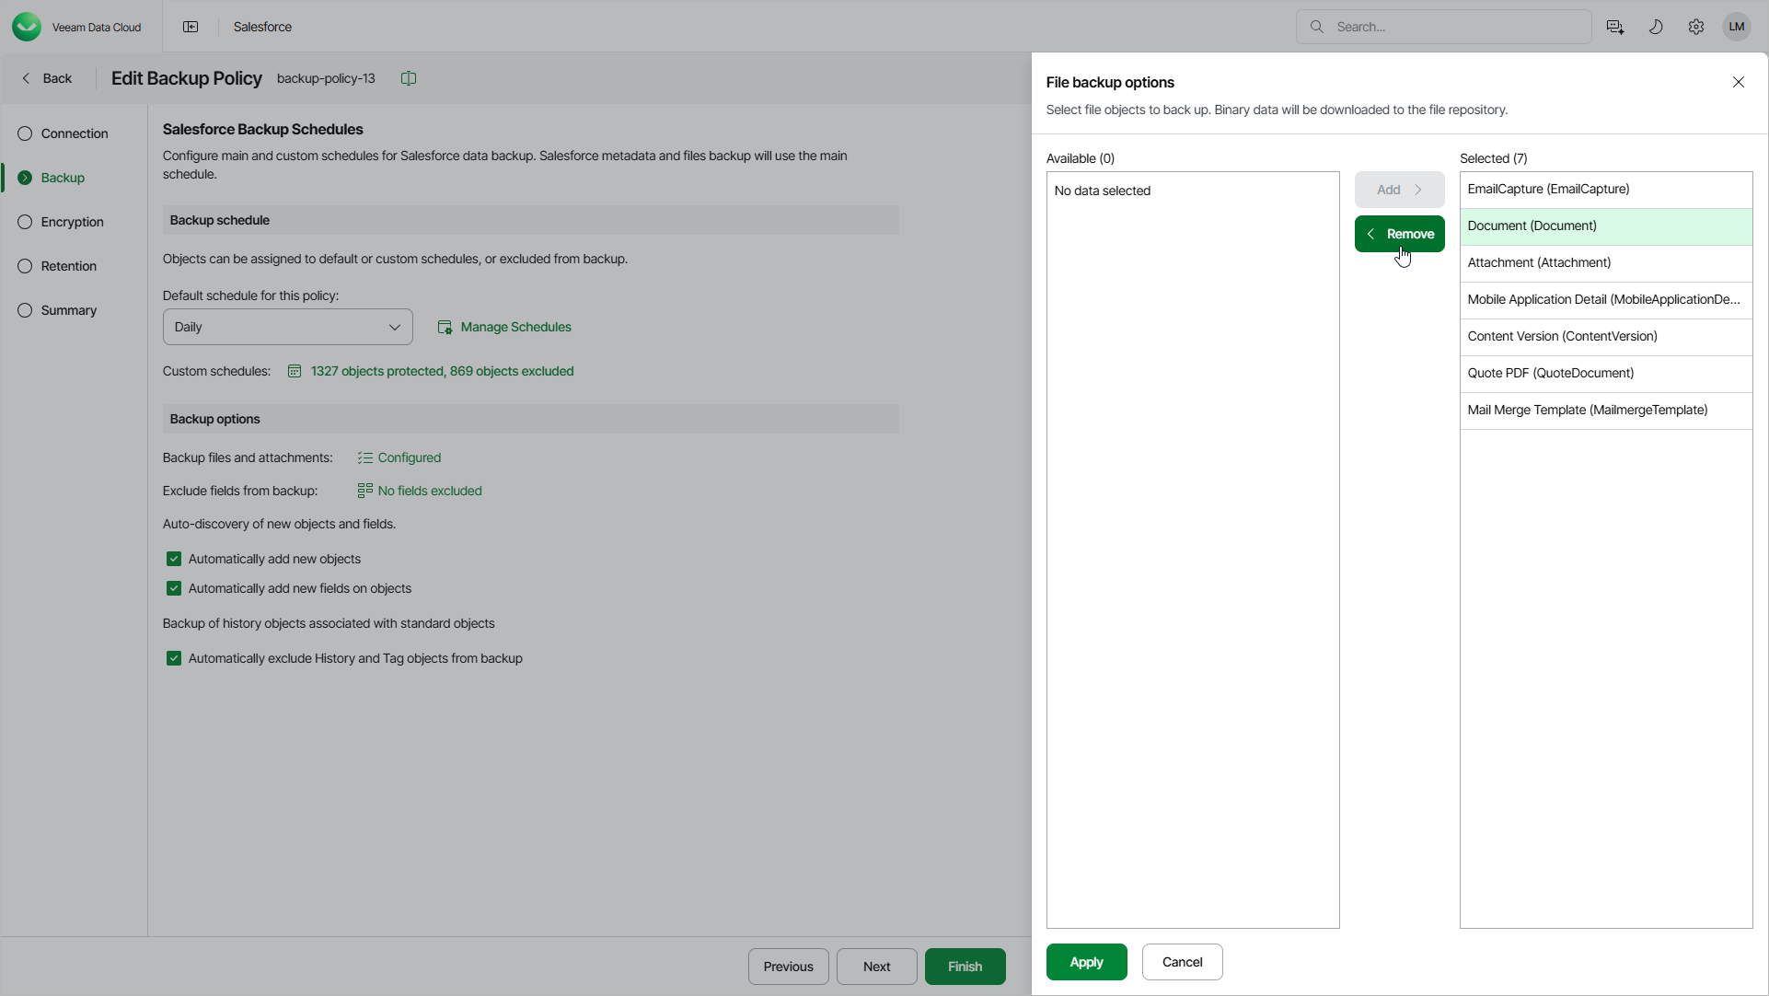Click the Search input field
This screenshot has width=1769, height=996.
click(1454, 27)
